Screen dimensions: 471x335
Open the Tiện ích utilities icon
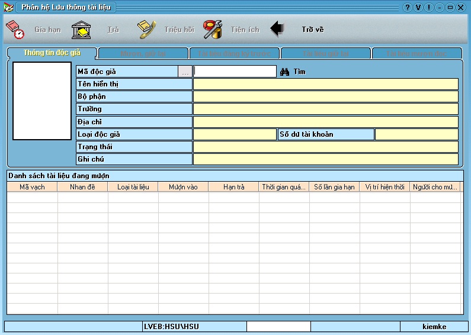click(x=212, y=30)
